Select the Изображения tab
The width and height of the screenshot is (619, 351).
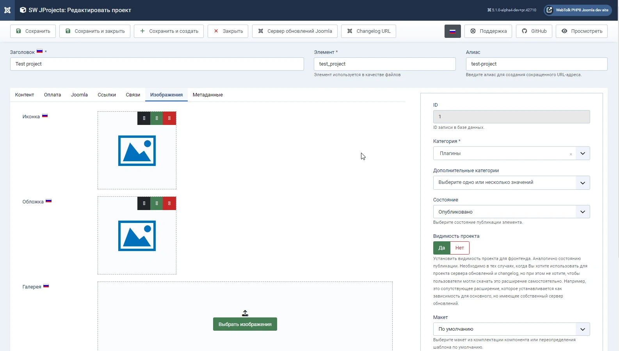[x=166, y=95]
